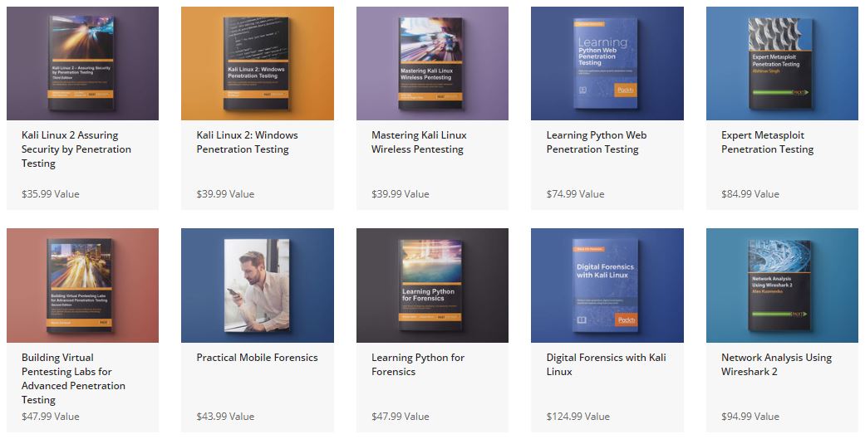Click the Building Virtual Pentesting Labs cover image
865x444 pixels.
pyautogui.click(x=83, y=285)
